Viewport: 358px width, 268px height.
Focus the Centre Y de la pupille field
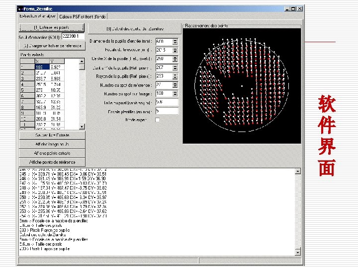point(164,67)
